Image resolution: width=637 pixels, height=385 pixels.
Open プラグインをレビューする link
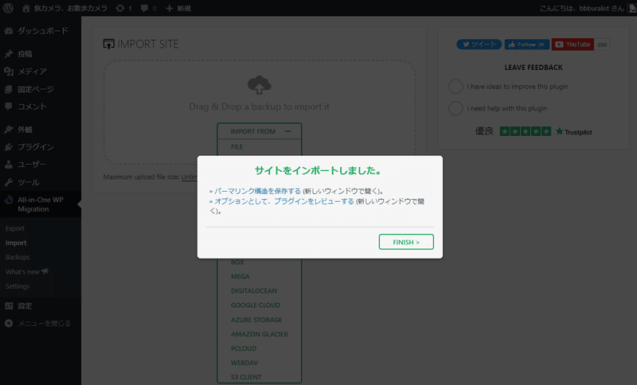pyautogui.click(x=284, y=200)
